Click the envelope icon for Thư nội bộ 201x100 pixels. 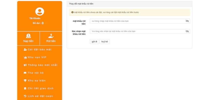click(25, 73)
